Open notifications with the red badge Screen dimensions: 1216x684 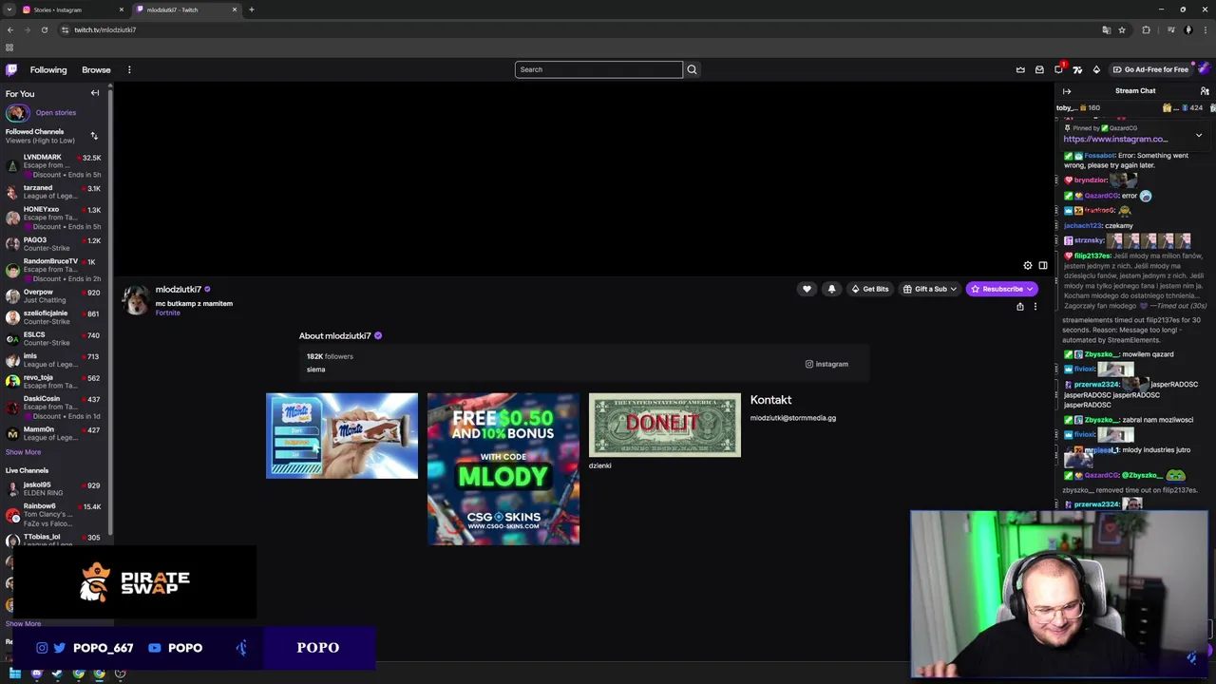click(x=1059, y=68)
